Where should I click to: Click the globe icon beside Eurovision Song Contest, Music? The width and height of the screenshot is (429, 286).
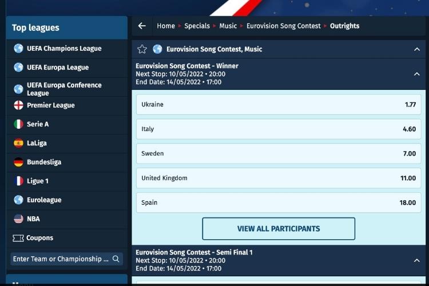click(x=157, y=49)
